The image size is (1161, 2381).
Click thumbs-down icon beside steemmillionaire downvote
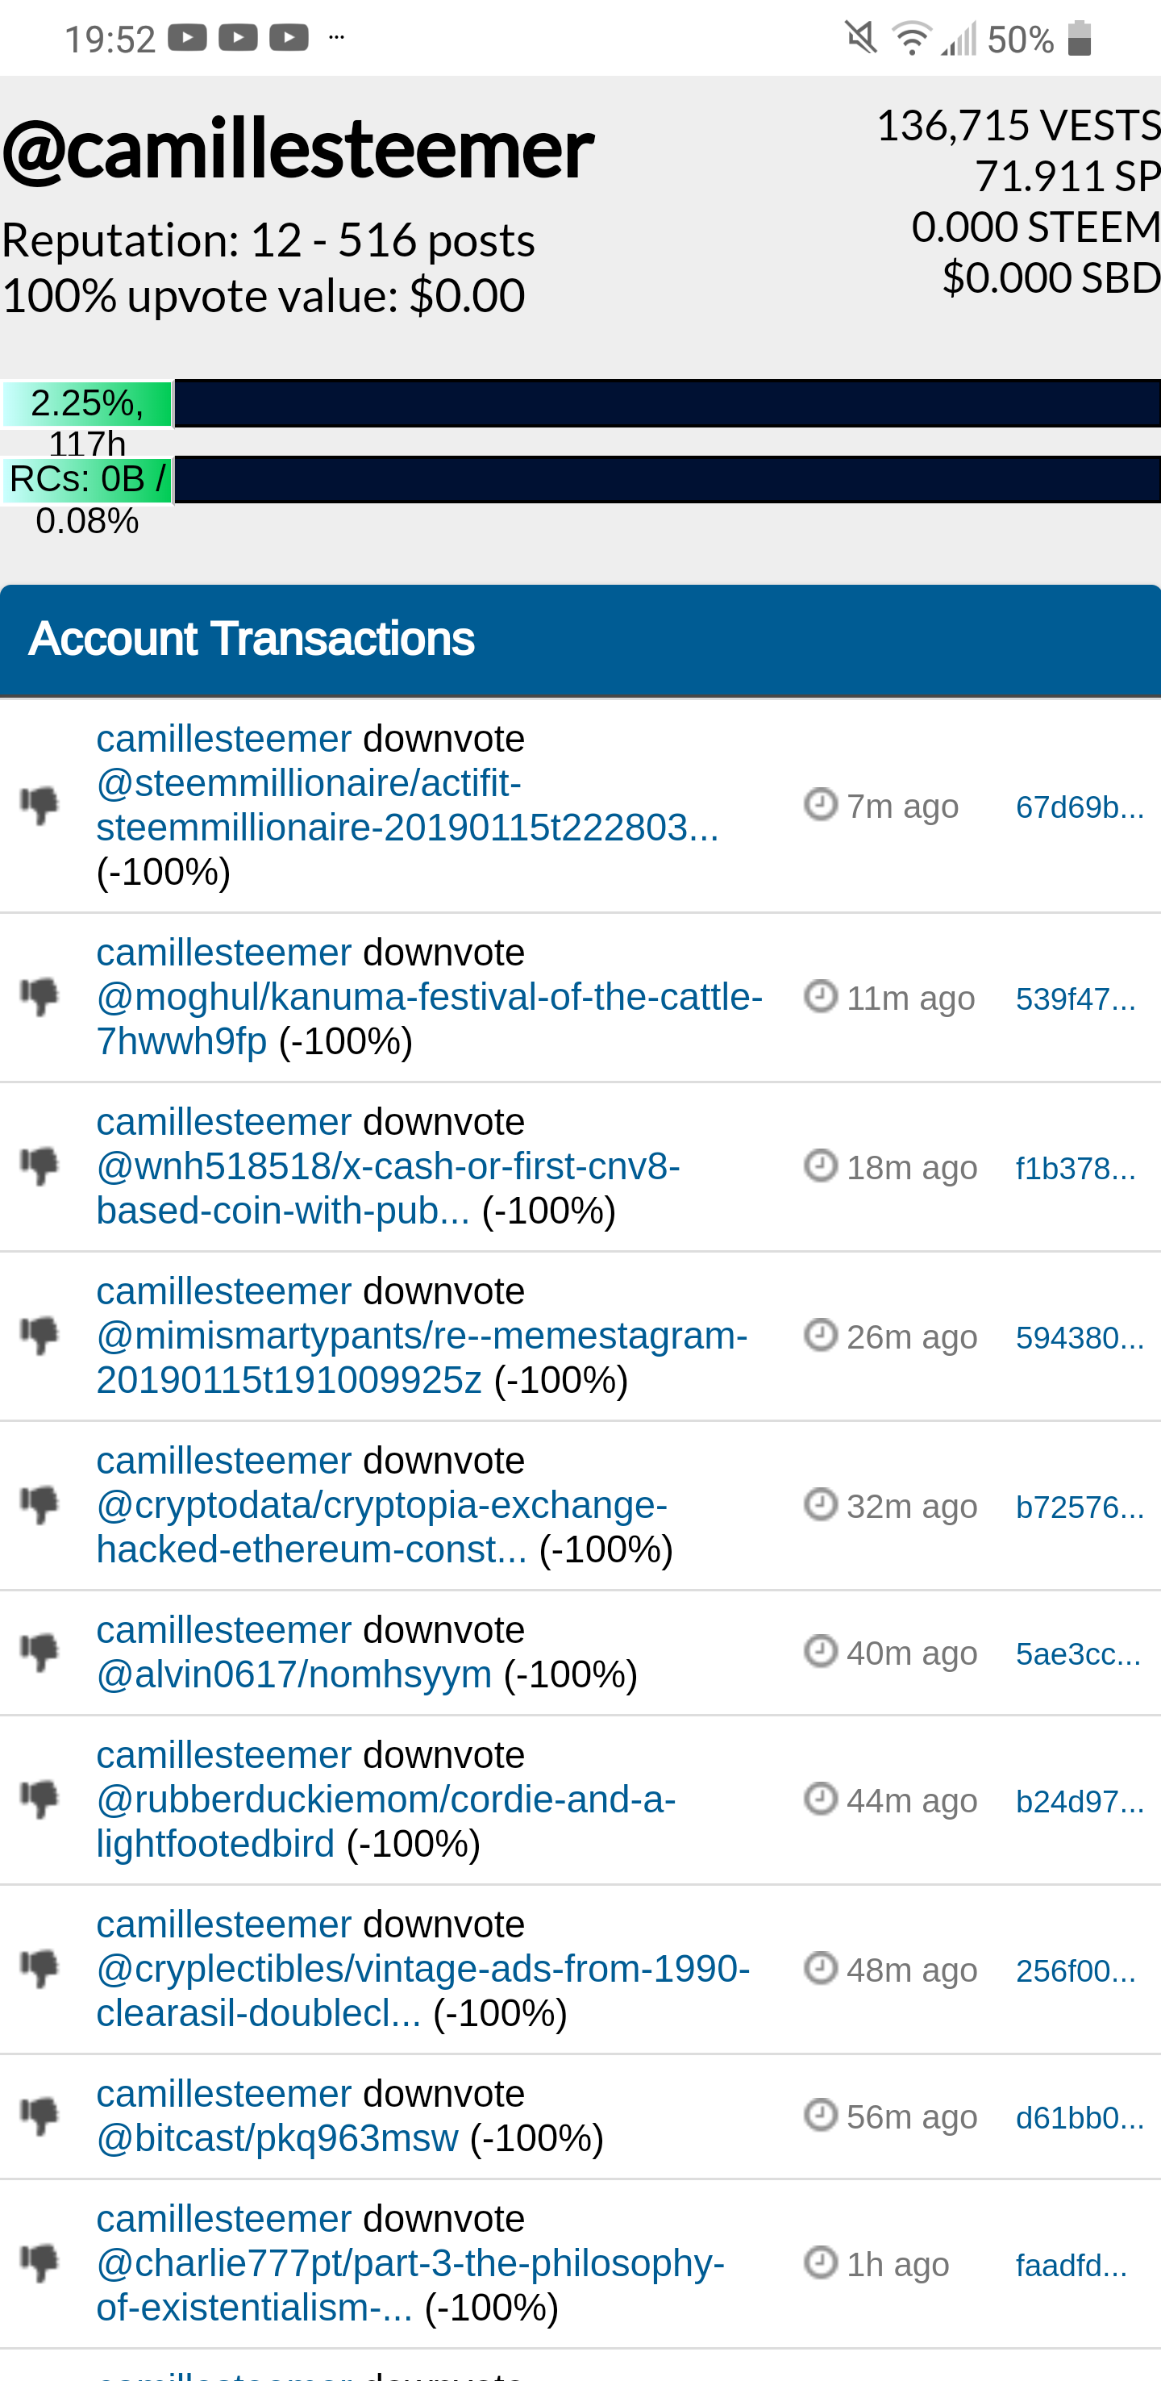point(40,805)
